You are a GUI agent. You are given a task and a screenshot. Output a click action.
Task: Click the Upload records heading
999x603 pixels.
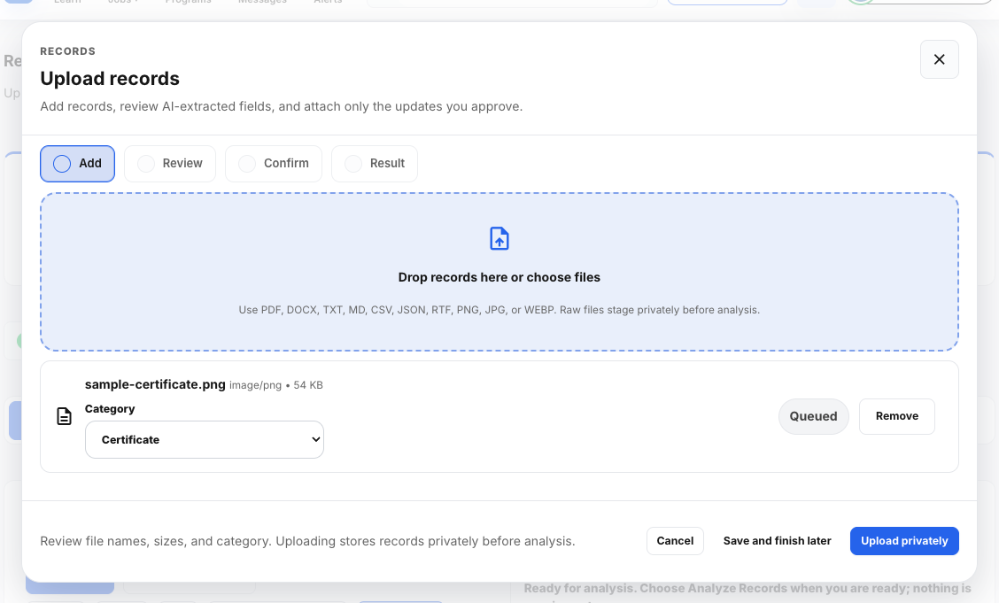pos(110,78)
